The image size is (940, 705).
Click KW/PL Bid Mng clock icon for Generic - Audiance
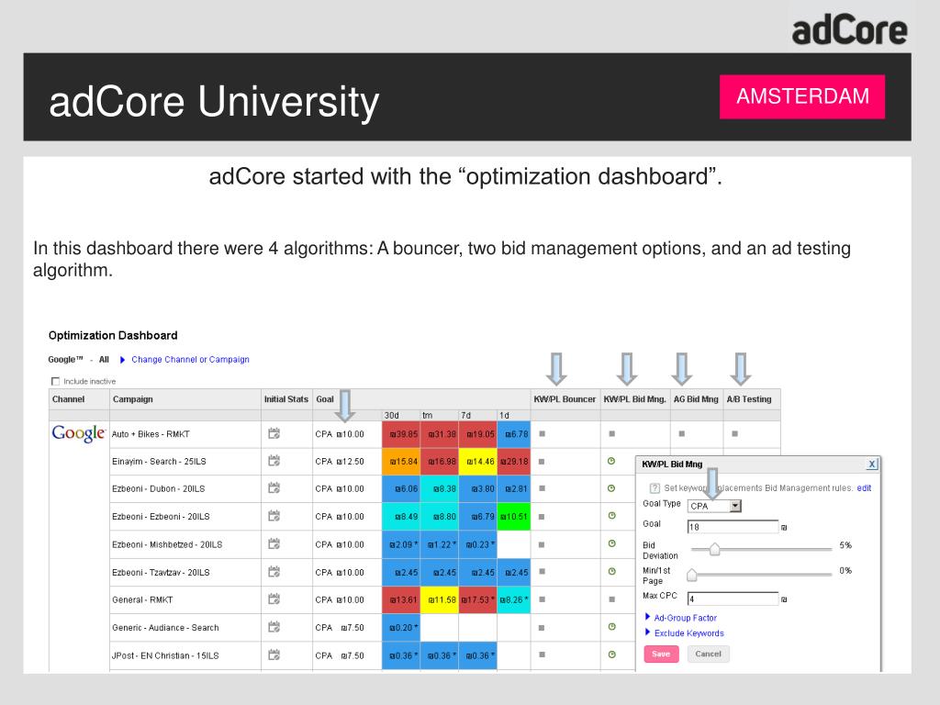coord(611,627)
